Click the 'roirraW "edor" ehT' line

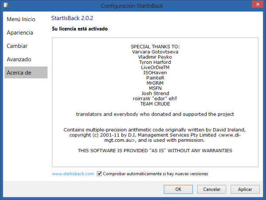click(x=155, y=98)
